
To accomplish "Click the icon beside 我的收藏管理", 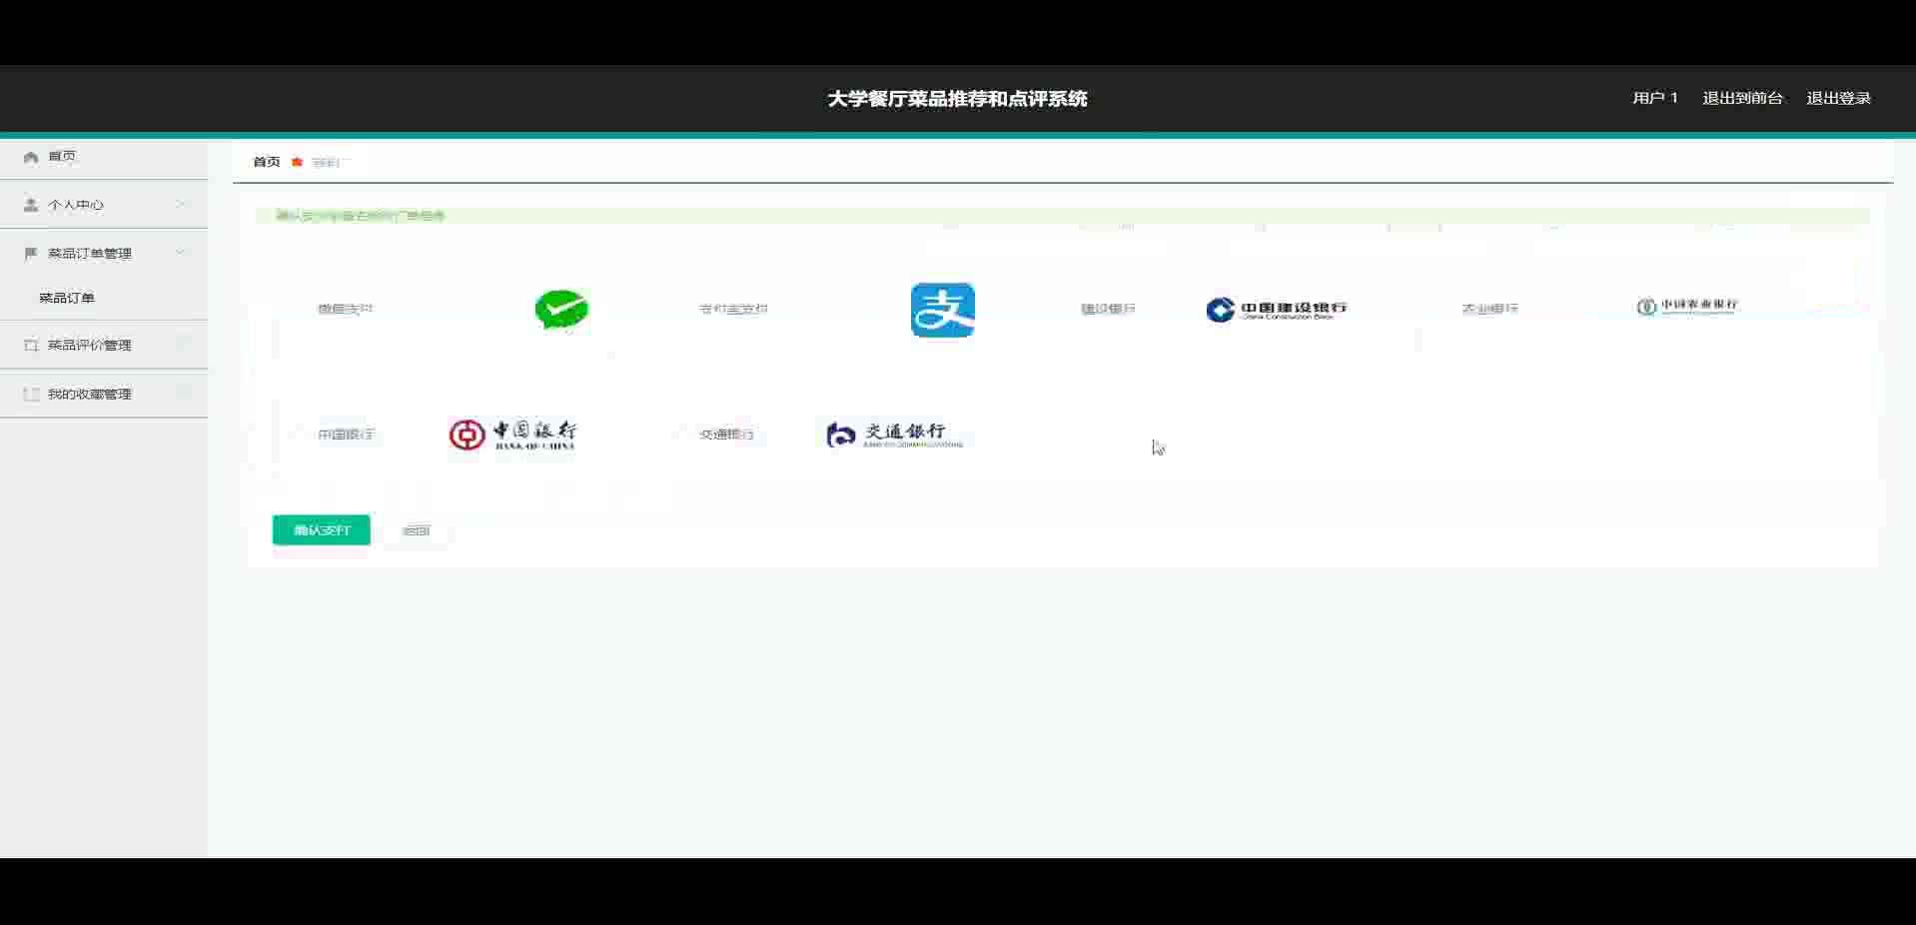I will [31, 394].
